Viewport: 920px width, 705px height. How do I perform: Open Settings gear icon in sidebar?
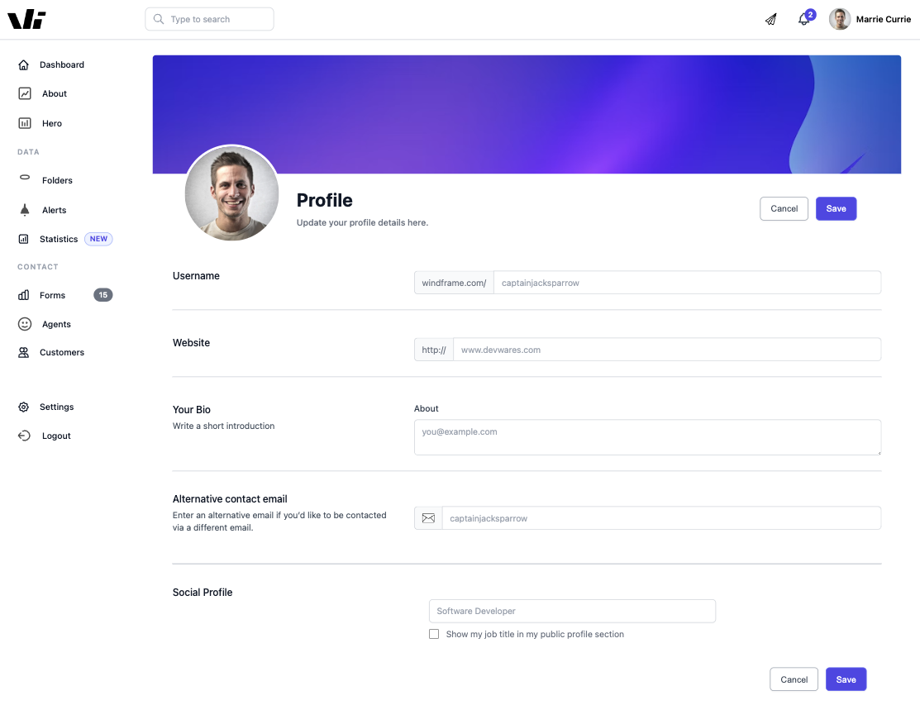coord(23,407)
